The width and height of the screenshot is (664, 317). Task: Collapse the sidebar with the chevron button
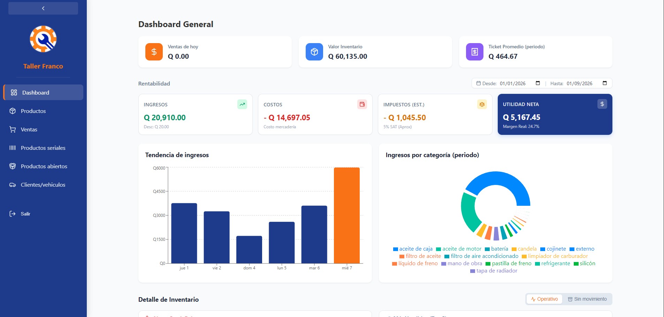pos(43,8)
